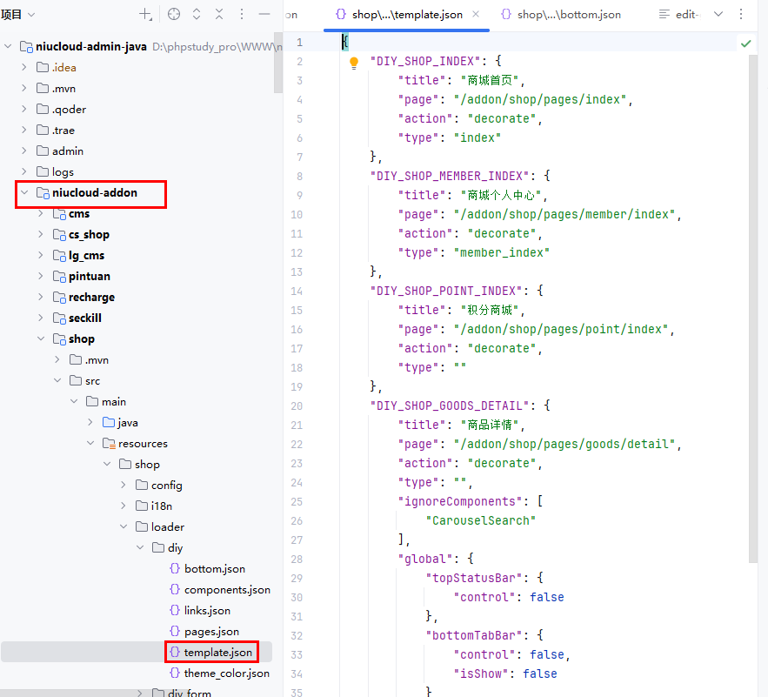
Task: Collapse the niucloud-addon folder
Action: pos(24,193)
